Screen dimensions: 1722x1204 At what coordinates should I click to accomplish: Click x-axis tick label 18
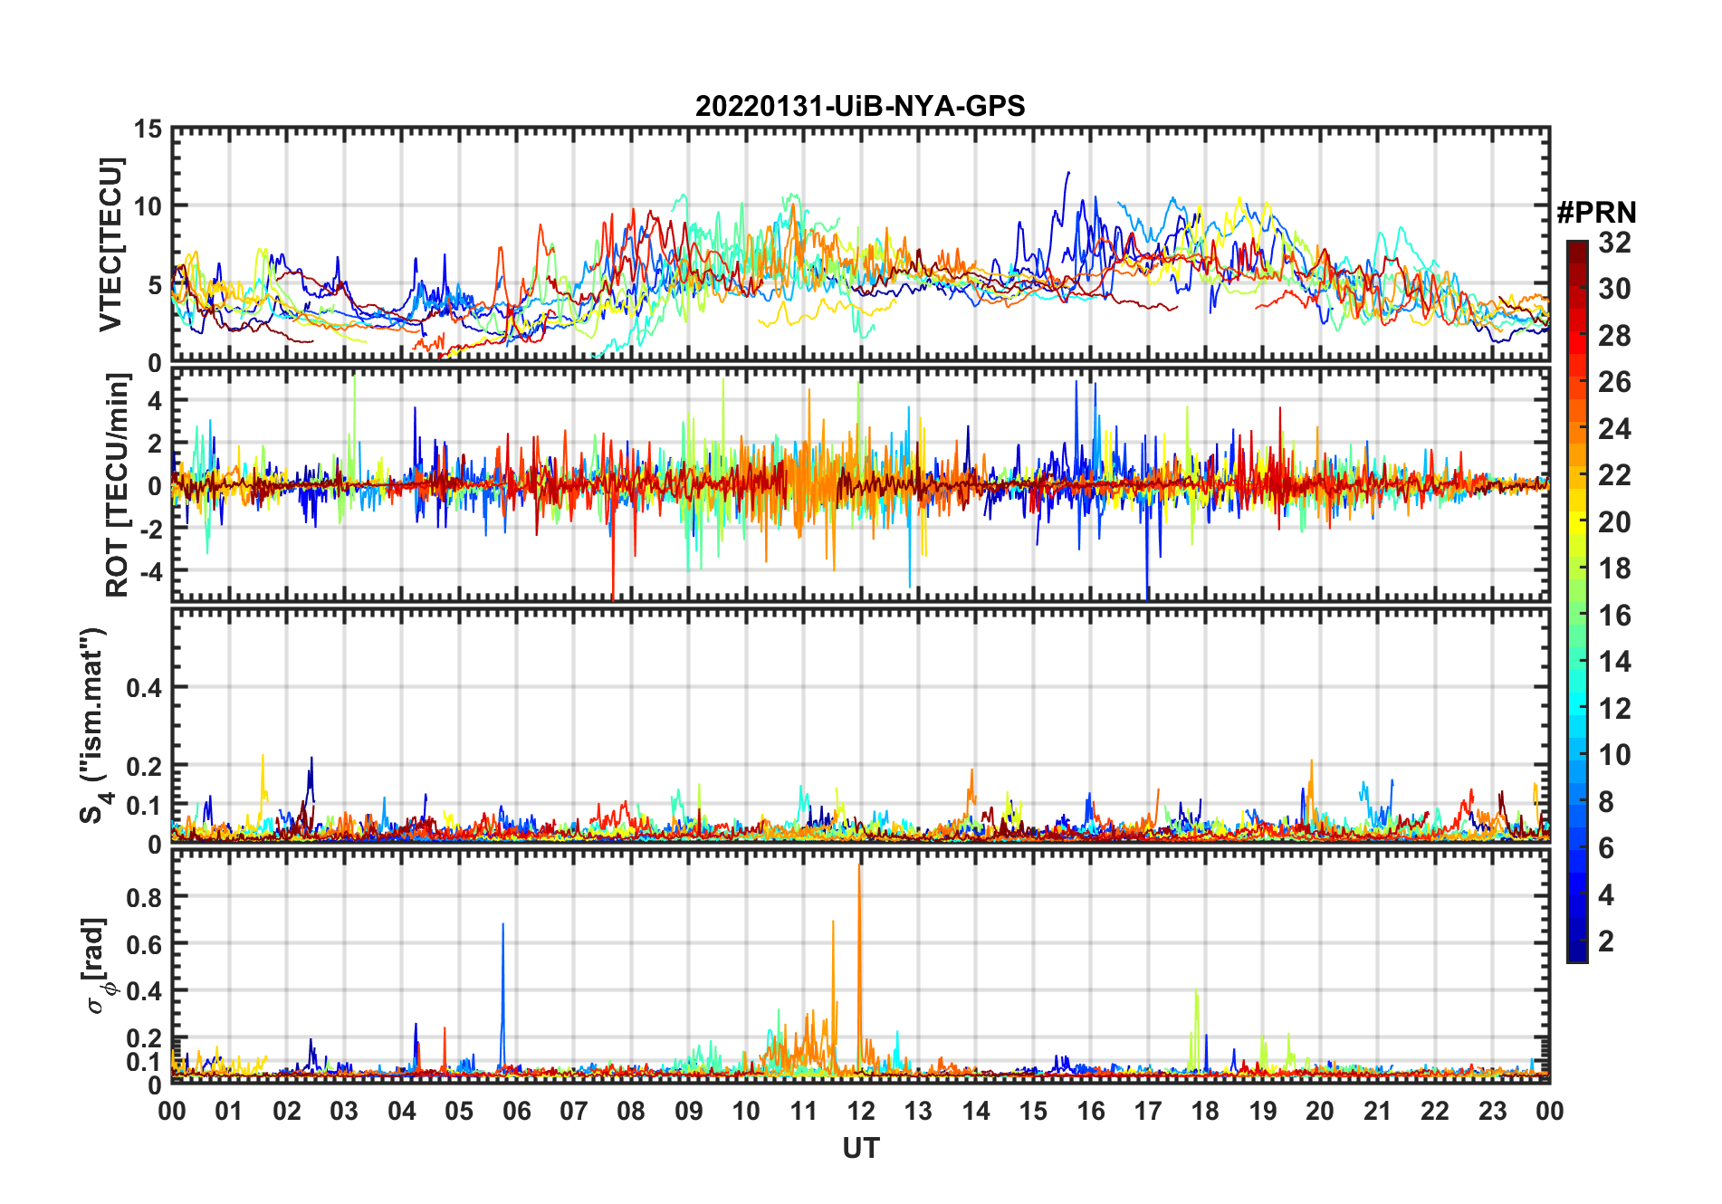coord(1205,1111)
